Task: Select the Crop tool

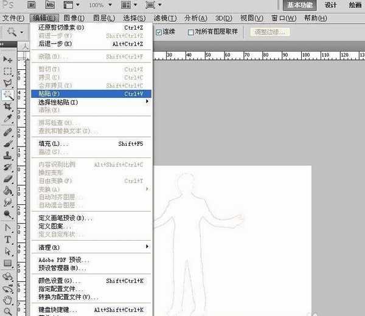Action: (x=7, y=107)
